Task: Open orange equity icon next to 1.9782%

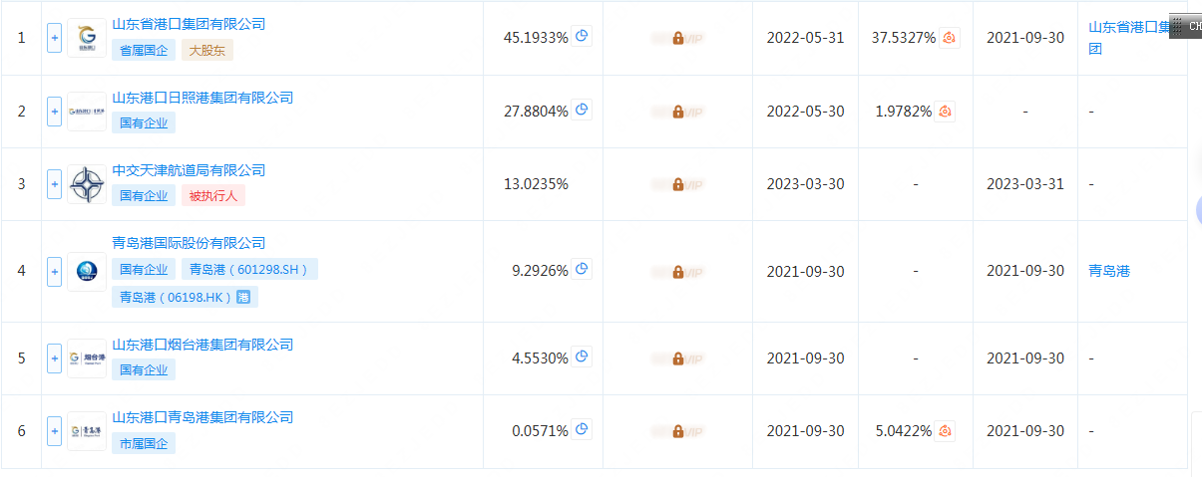Action: click(x=946, y=112)
